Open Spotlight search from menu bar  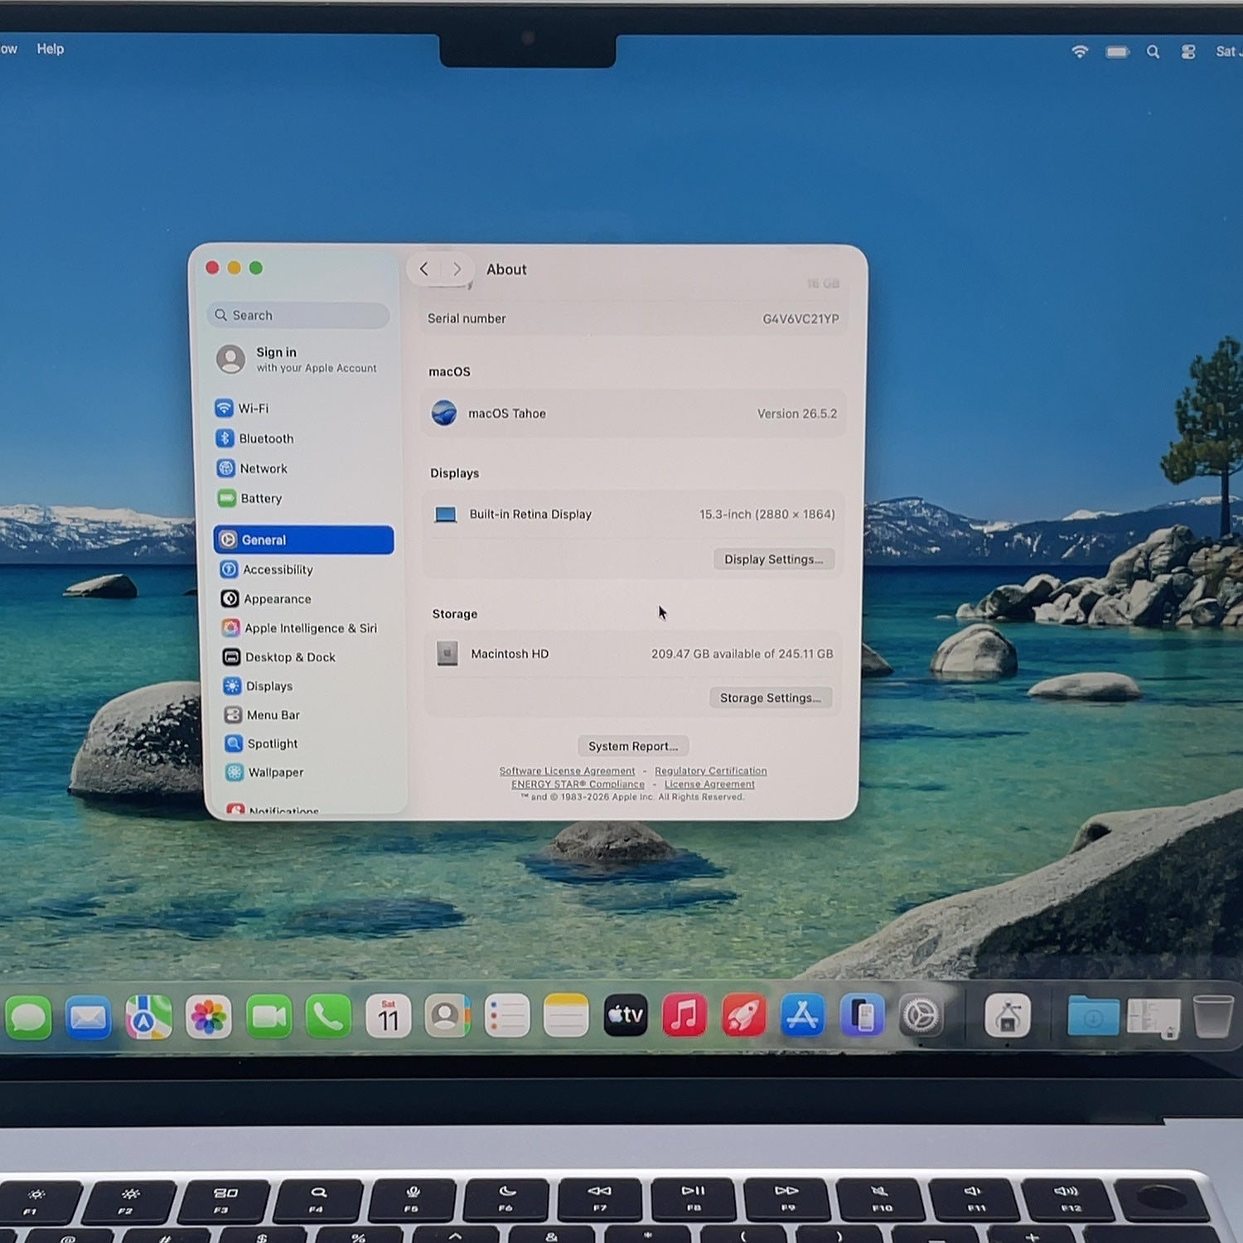pos(1153,52)
